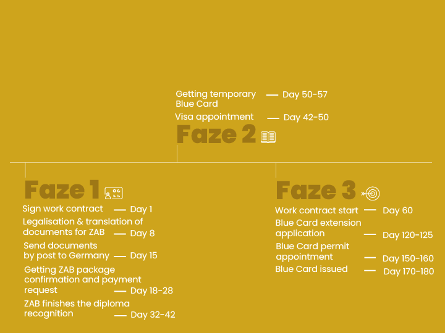Click 'Legalisation & translation of documents for ZAB'
The width and height of the screenshot is (445, 333).
tap(82, 227)
